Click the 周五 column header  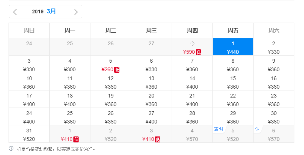click(x=233, y=30)
